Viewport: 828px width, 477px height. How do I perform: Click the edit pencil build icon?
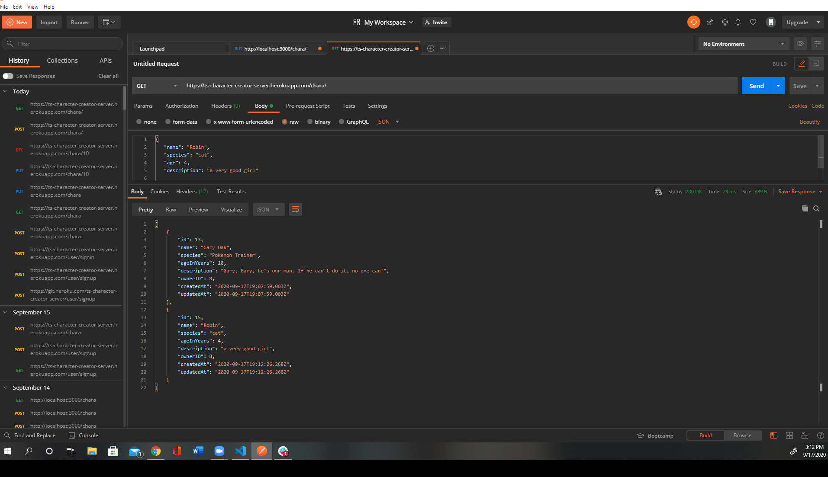[802, 64]
